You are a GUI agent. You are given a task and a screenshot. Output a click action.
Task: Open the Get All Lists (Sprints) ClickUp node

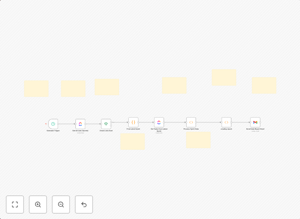click(x=81, y=124)
